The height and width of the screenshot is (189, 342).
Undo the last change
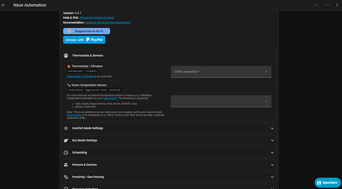click(317, 5)
